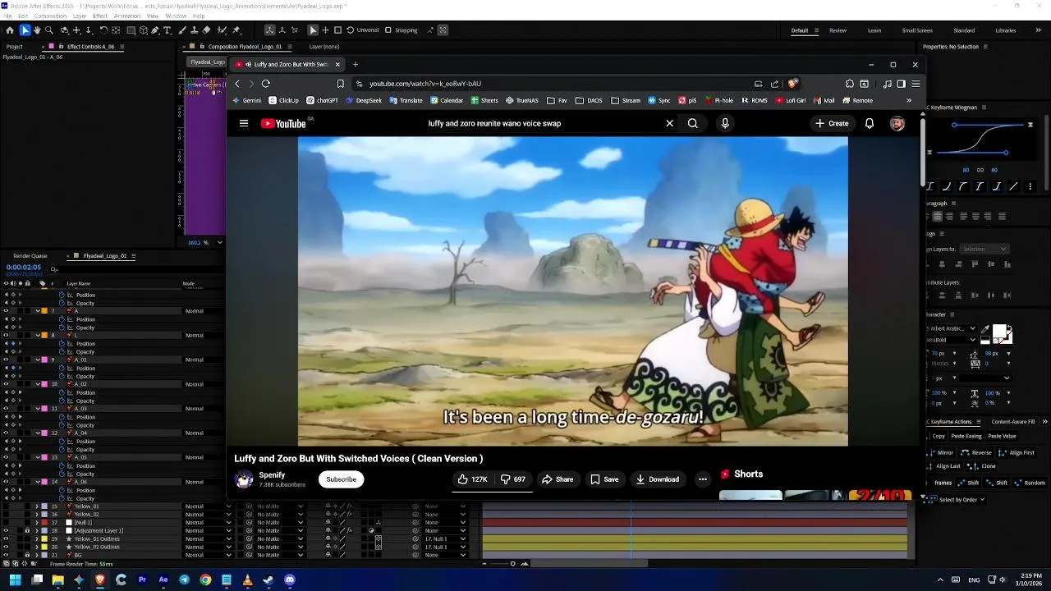The height and width of the screenshot is (591, 1051).
Task: Pick the eyedropper in the Character panel
Action: [984, 329]
